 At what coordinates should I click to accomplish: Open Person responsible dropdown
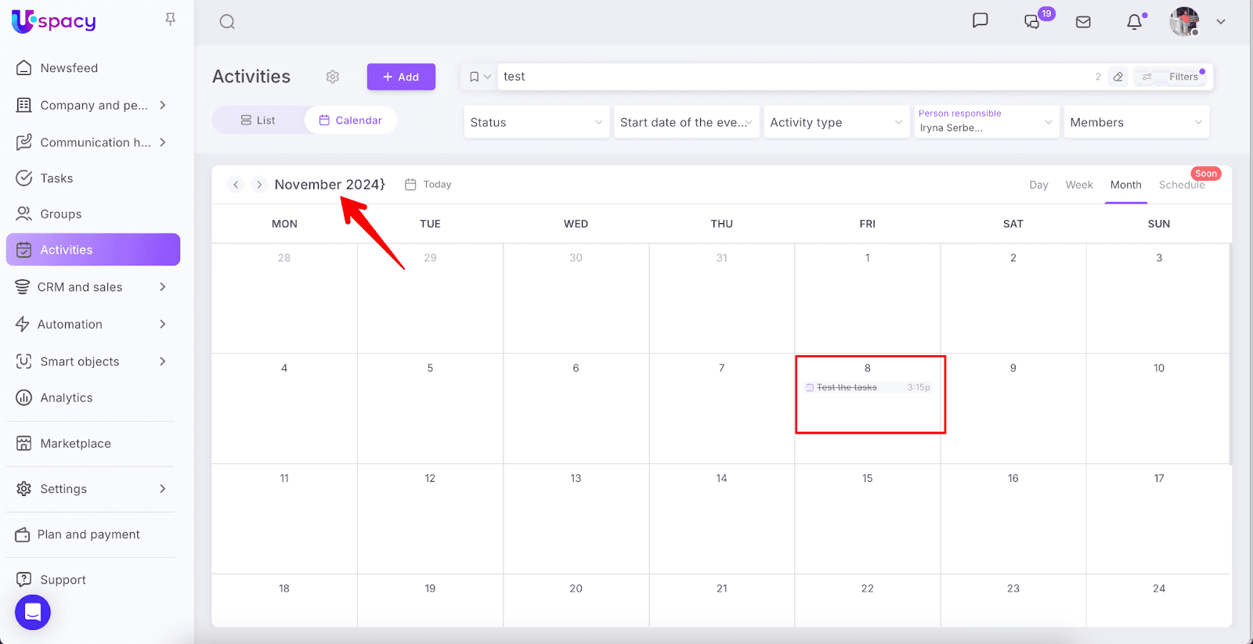coord(987,122)
